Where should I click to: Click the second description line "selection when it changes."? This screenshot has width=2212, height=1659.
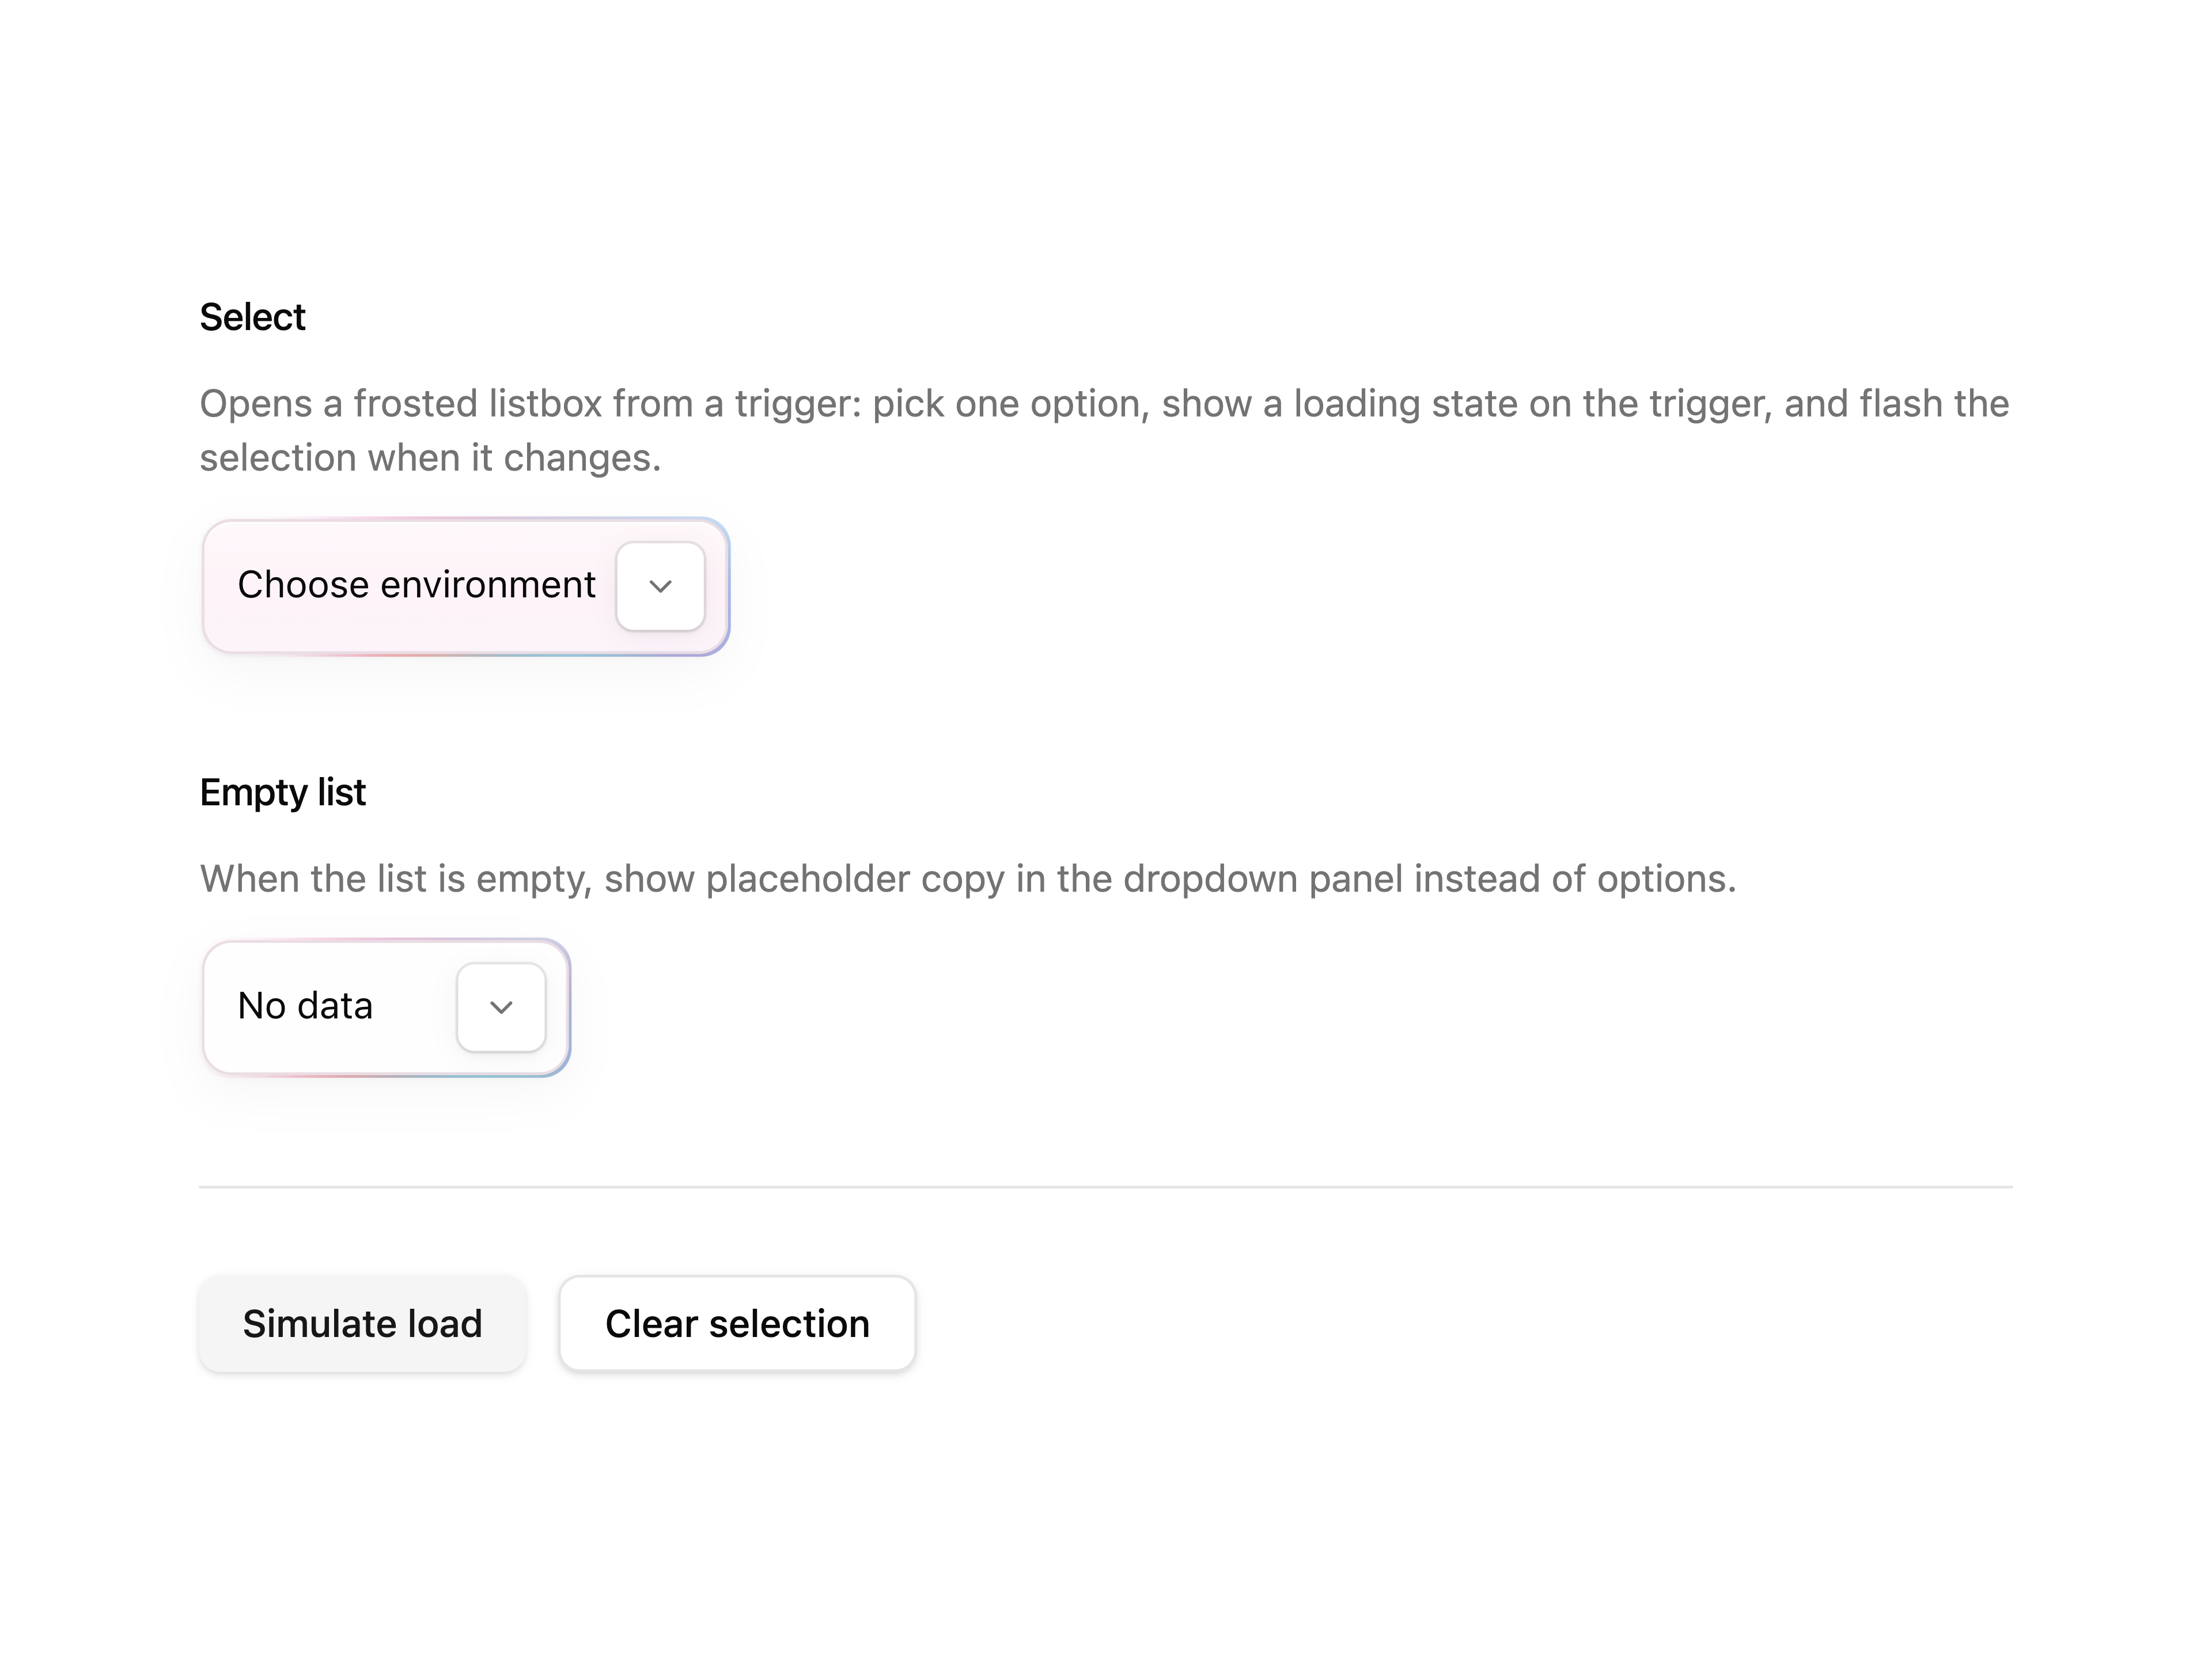(430, 458)
